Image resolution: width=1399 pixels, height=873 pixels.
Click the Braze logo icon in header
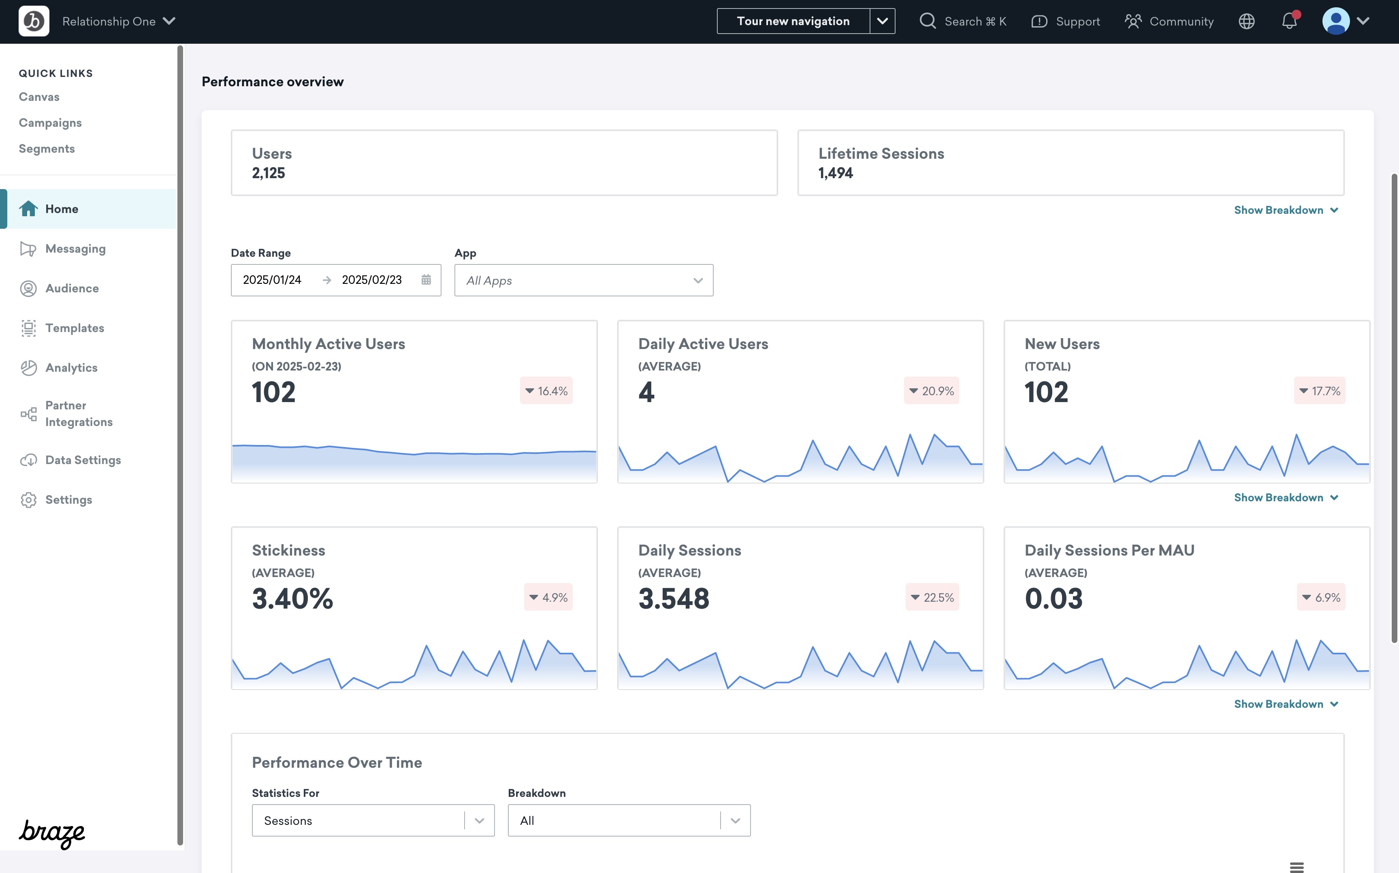coord(34,21)
